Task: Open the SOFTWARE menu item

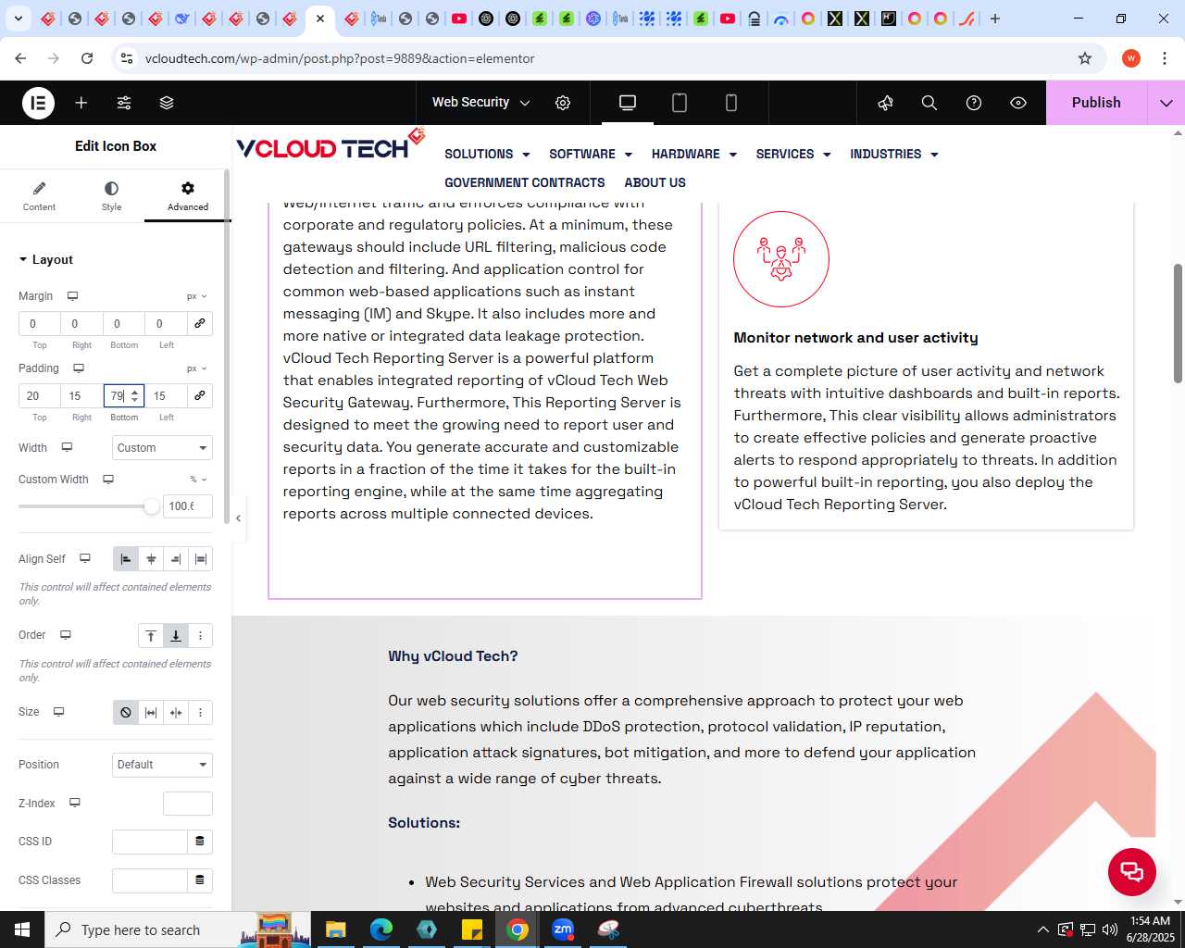Action: [591, 154]
